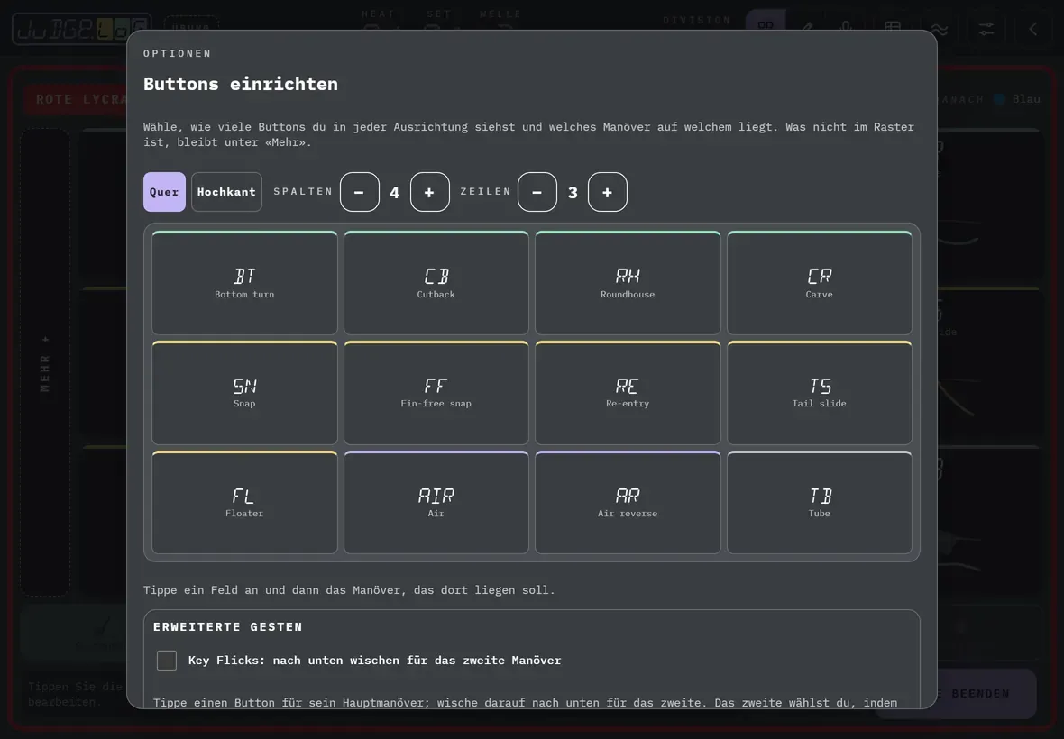Select the RH Roundhouse tile
Screen dimensions: 1064x739
(x=628, y=283)
